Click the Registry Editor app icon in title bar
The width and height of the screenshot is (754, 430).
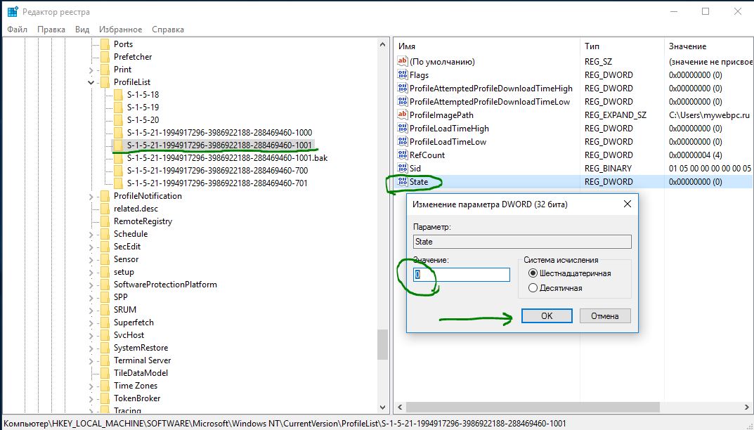(x=12, y=12)
